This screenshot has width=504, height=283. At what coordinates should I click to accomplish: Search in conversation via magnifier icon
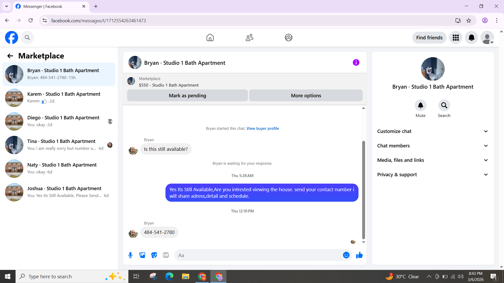pyautogui.click(x=444, y=105)
